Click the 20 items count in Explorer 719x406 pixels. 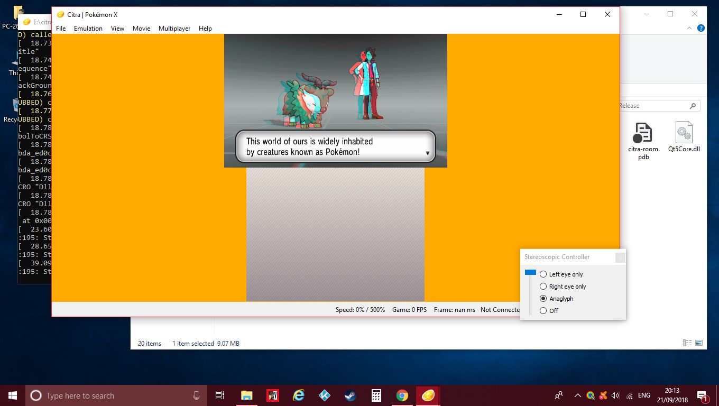click(x=150, y=344)
